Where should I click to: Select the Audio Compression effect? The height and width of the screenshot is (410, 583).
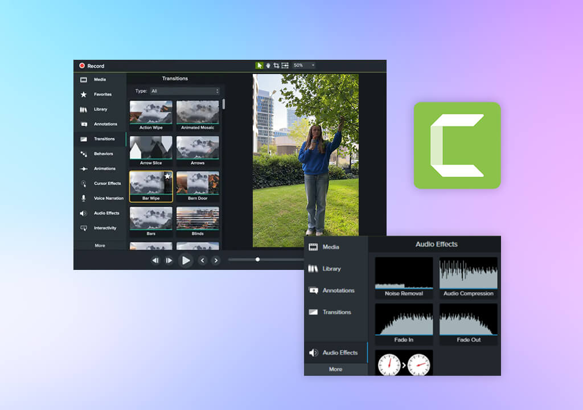coord(468,277)
